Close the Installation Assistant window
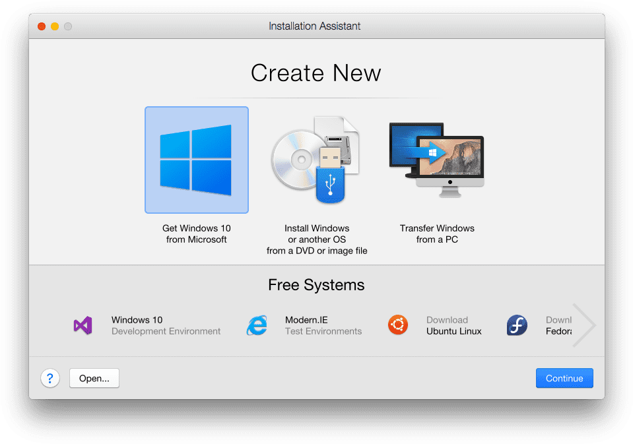This screenshot has width=633, height=444. [x=42, y=26]
